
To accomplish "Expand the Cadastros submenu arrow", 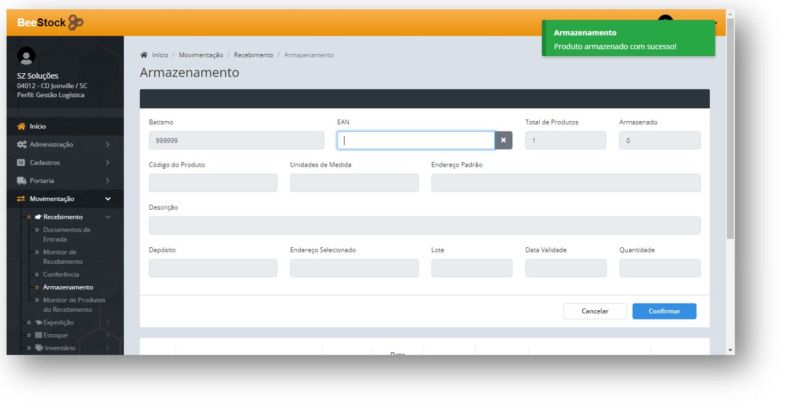I will [x=108, y=163].
